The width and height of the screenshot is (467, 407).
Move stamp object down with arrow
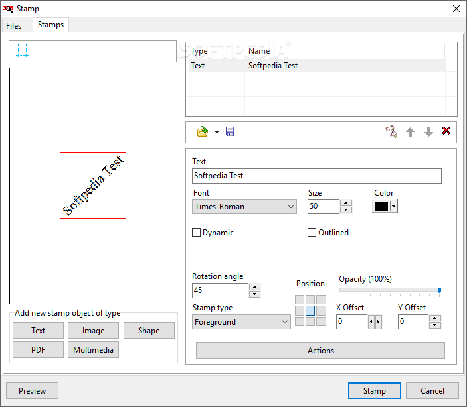(428, 131)
